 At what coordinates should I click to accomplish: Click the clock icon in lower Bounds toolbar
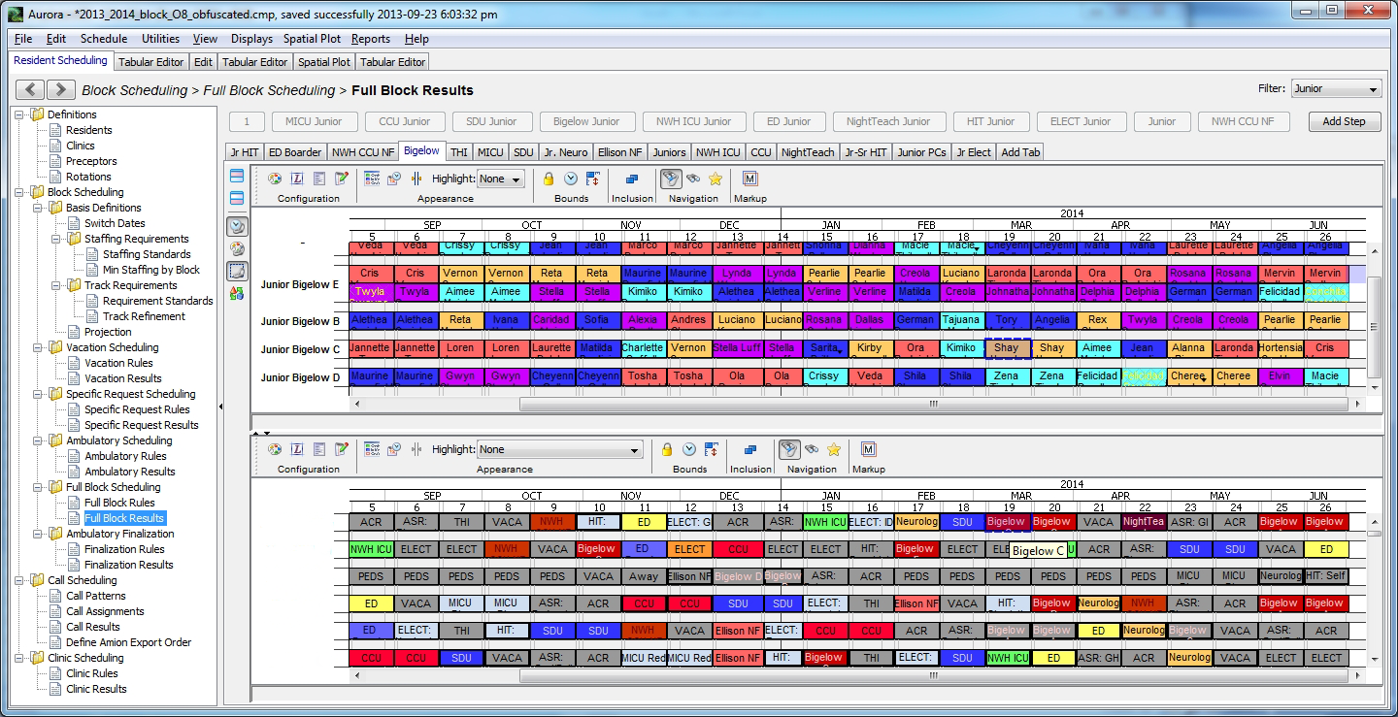point(689,449)
